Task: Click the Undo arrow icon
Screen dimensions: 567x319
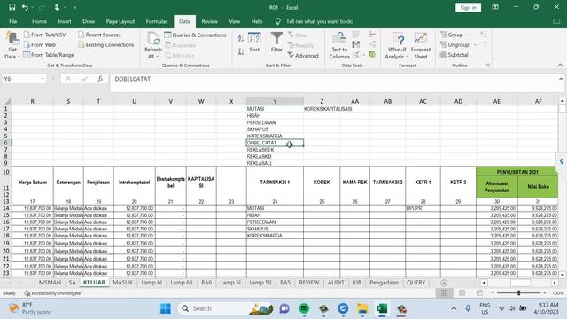Action: tap(25, 7)
